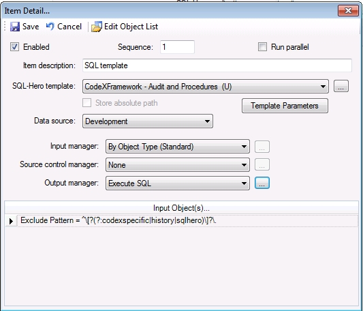The height and width of the screenshot is (311, 363).
Task: Click the Input Object(s) column header
Action: [x=181, y=208]
